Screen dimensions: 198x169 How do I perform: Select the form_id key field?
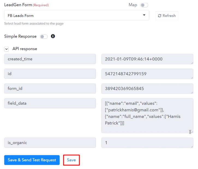click(50, 89)
